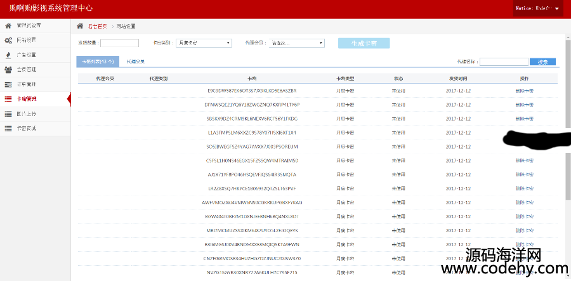The height and width of the screenshot is (281, 571).
Task: Click the breadcrumb home icon
Action: (80, 26)
